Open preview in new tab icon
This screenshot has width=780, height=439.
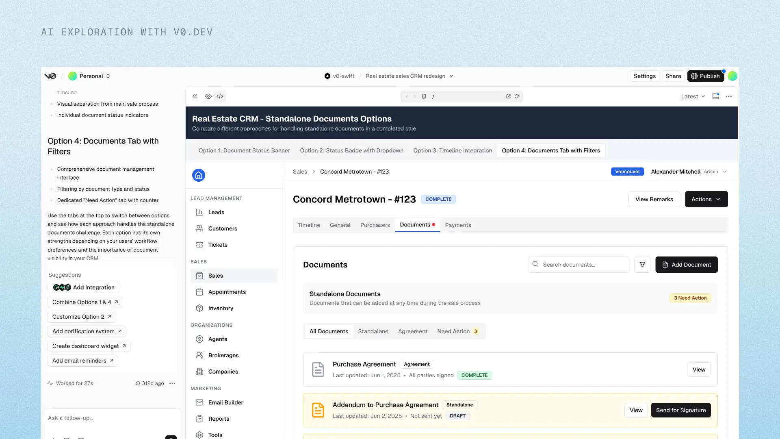point(508,96)
